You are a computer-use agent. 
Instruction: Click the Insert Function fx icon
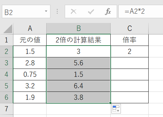click(108, 11)
